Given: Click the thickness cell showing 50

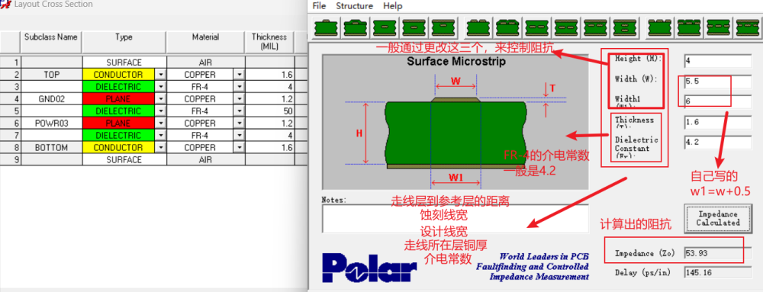Looking at the screenshot, I should point(269,111).
